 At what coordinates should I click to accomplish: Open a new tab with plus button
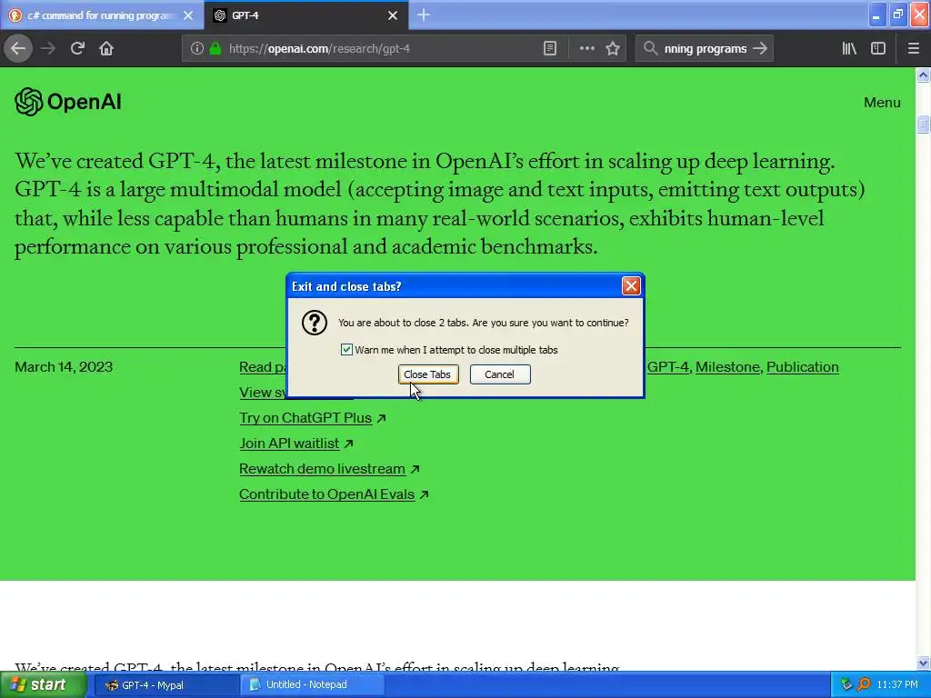coord(424,15)
